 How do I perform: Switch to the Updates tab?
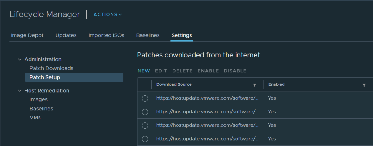66,35
